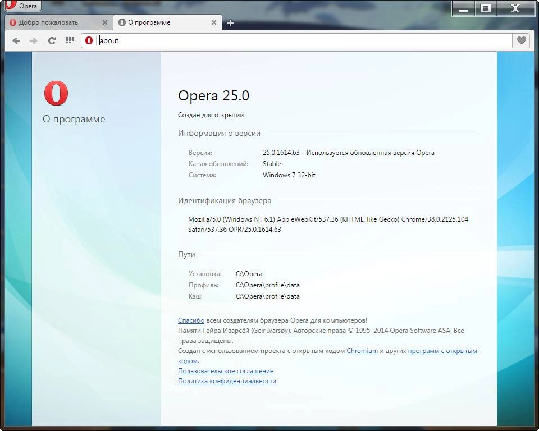The width and height of the screenshot is (539, 431).
Task: Reload the page with the refresh icon
Action: [x=52, y=40]
